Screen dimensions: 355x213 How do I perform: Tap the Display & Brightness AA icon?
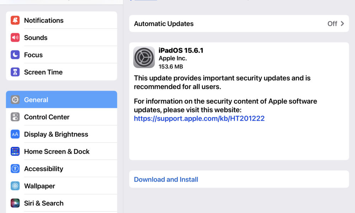point(15,134)
